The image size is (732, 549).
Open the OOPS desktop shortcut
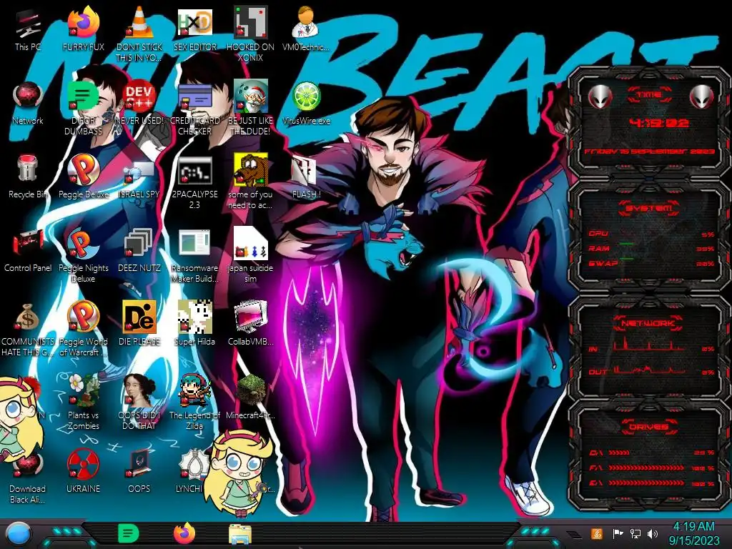(139, 464)
